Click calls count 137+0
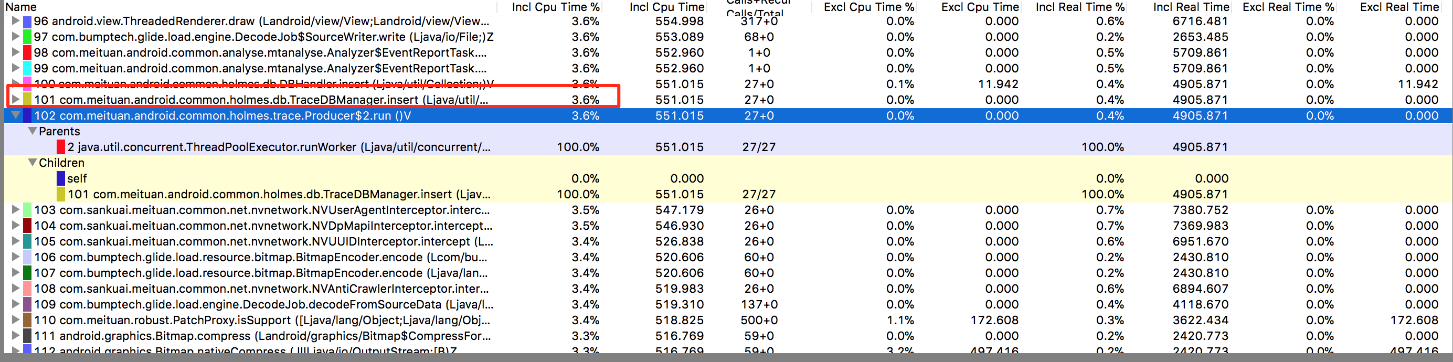 point(759,305)
